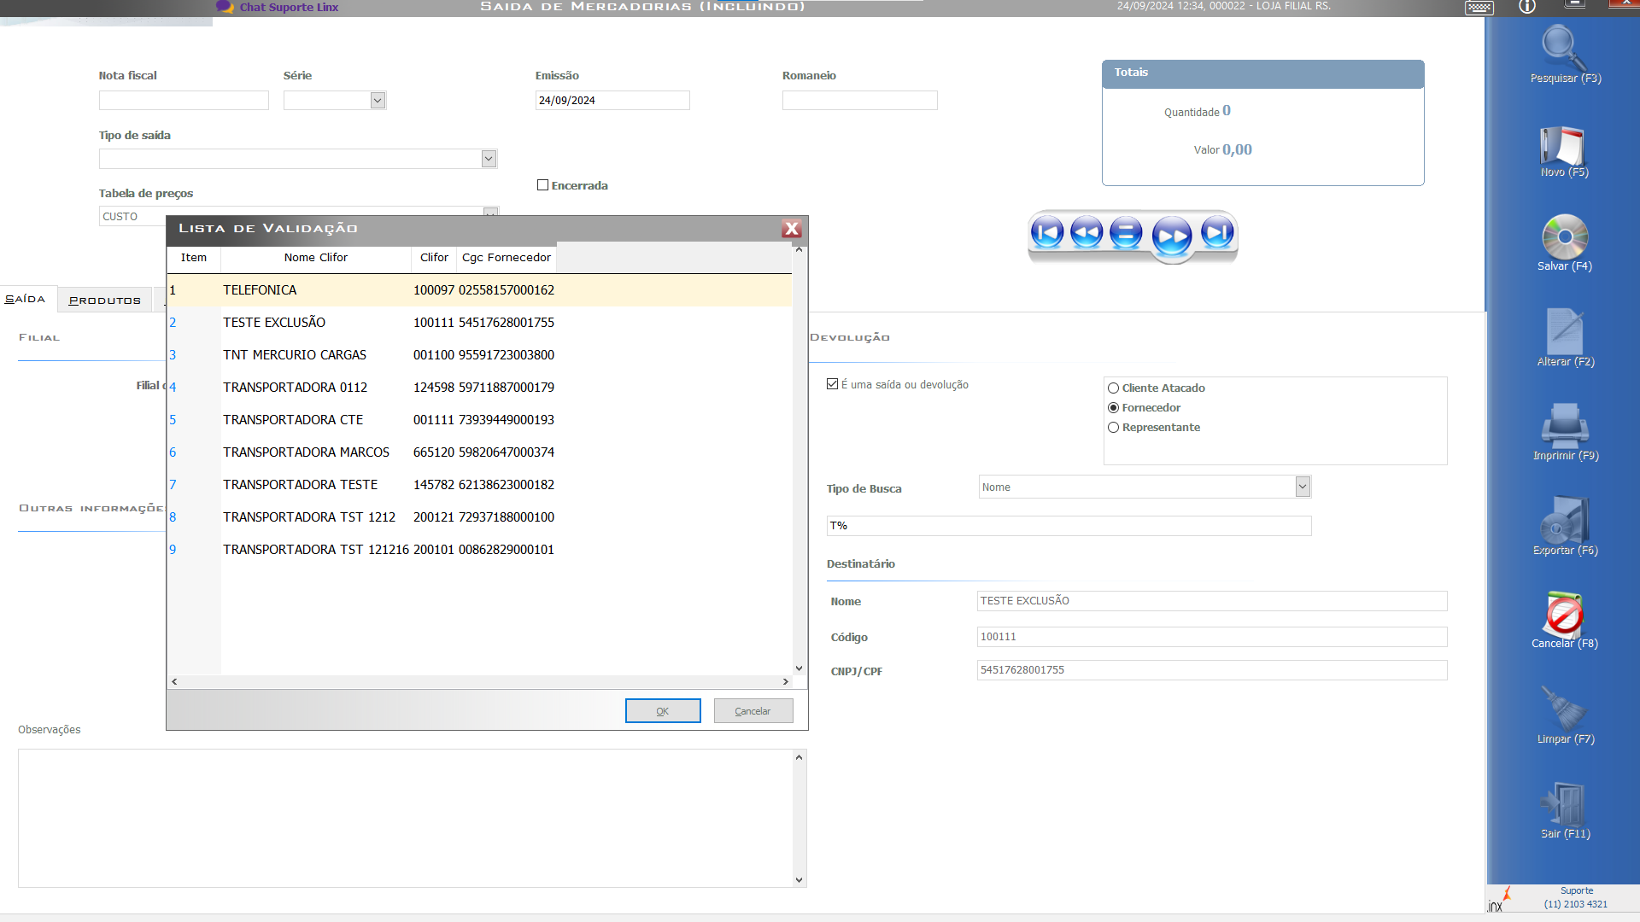The width and height of the screenshot is (1640, 922).
Task: Open the Tipo de Busca dropdown
Action: click(1302, 487)
